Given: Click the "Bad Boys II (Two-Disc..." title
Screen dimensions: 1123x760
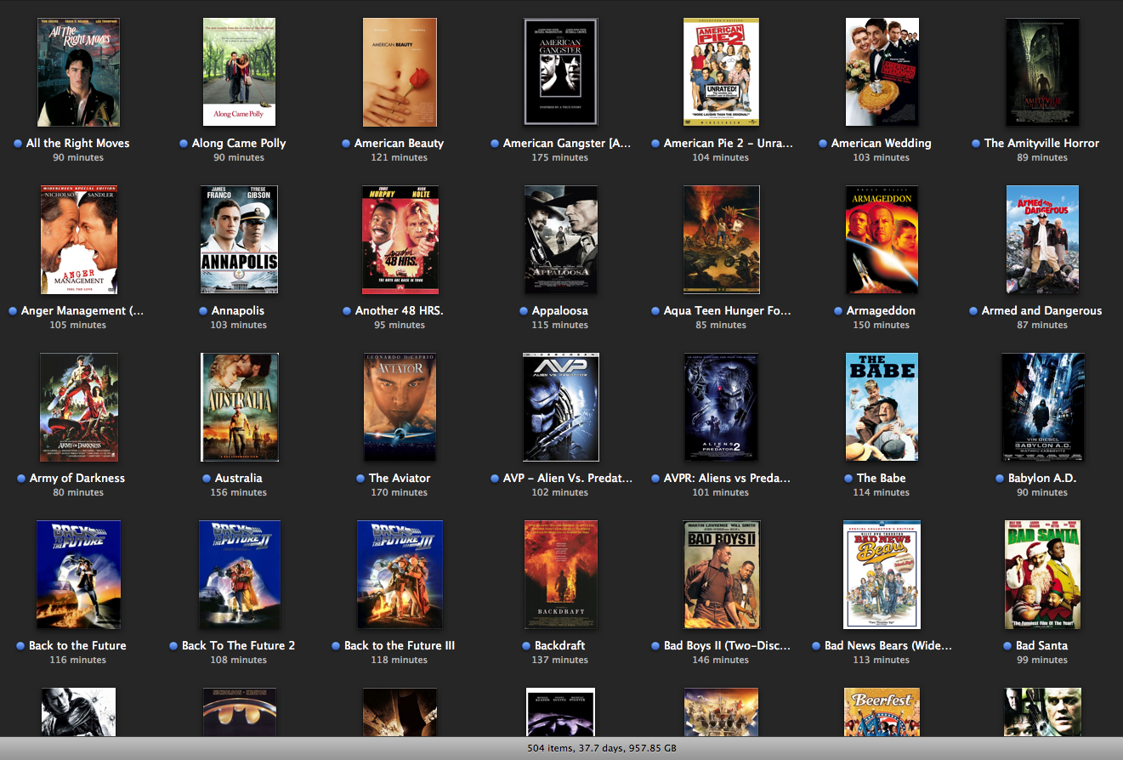Looking at the screenshot, I should 728,645.
